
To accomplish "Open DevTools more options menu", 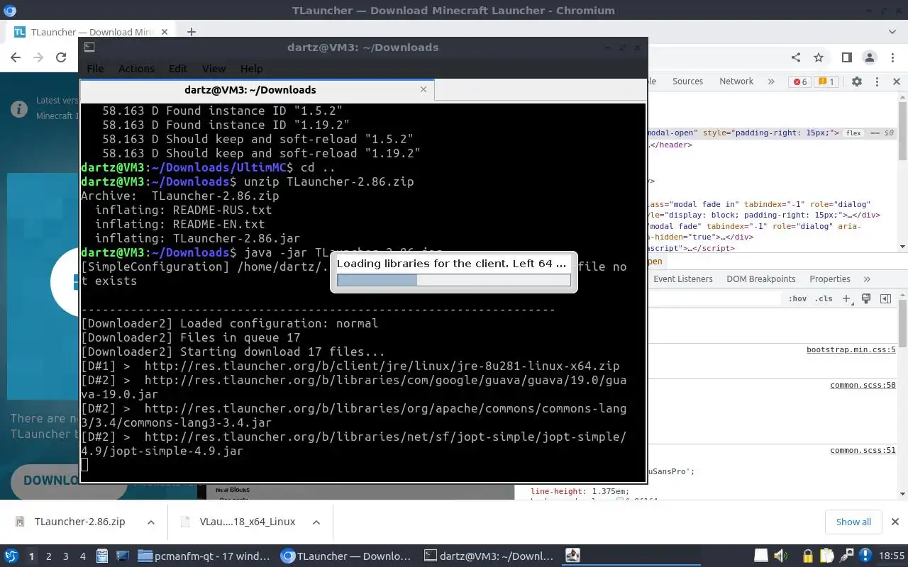I will [x=877, y=82].
